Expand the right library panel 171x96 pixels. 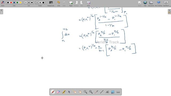[x=169, y=11]
